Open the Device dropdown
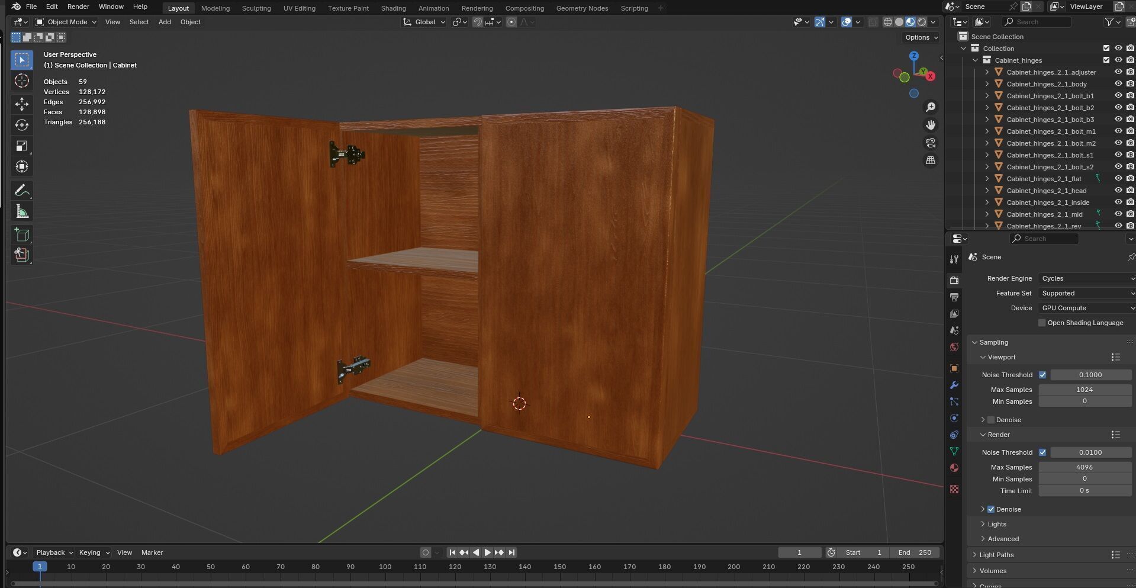This screenshot has height=588, width=1136. pyautogui.click(x=1087, y=308)
